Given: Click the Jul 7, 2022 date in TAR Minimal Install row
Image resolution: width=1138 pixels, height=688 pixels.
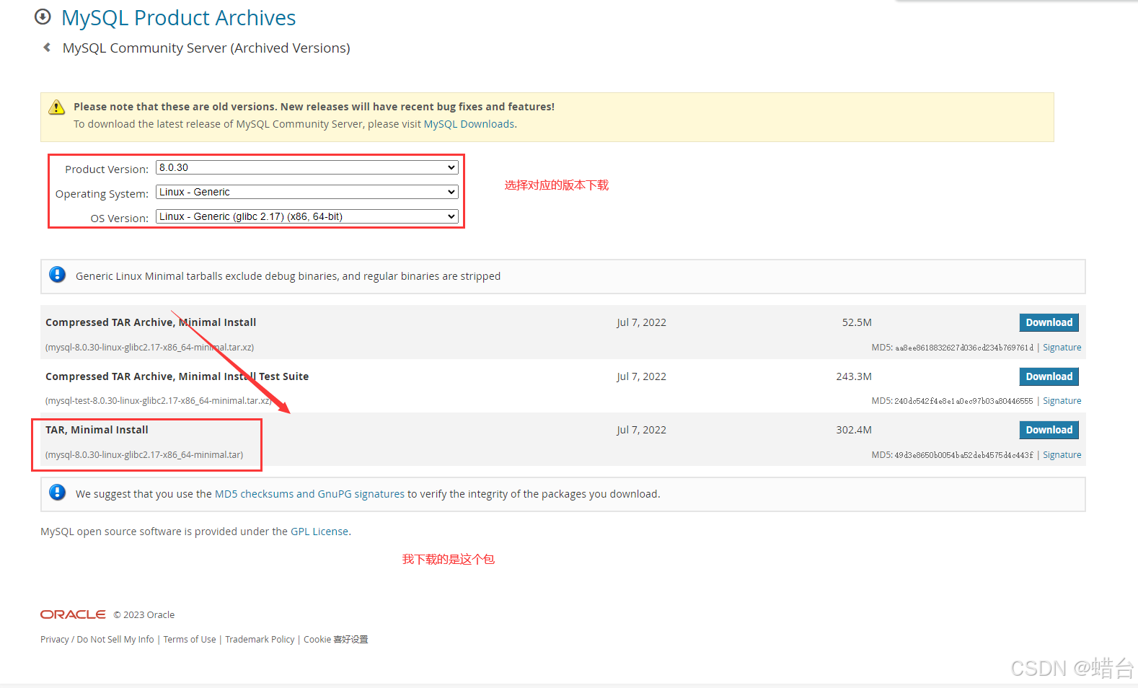Looking at the screenshot, I should click(x=641, y=430).
